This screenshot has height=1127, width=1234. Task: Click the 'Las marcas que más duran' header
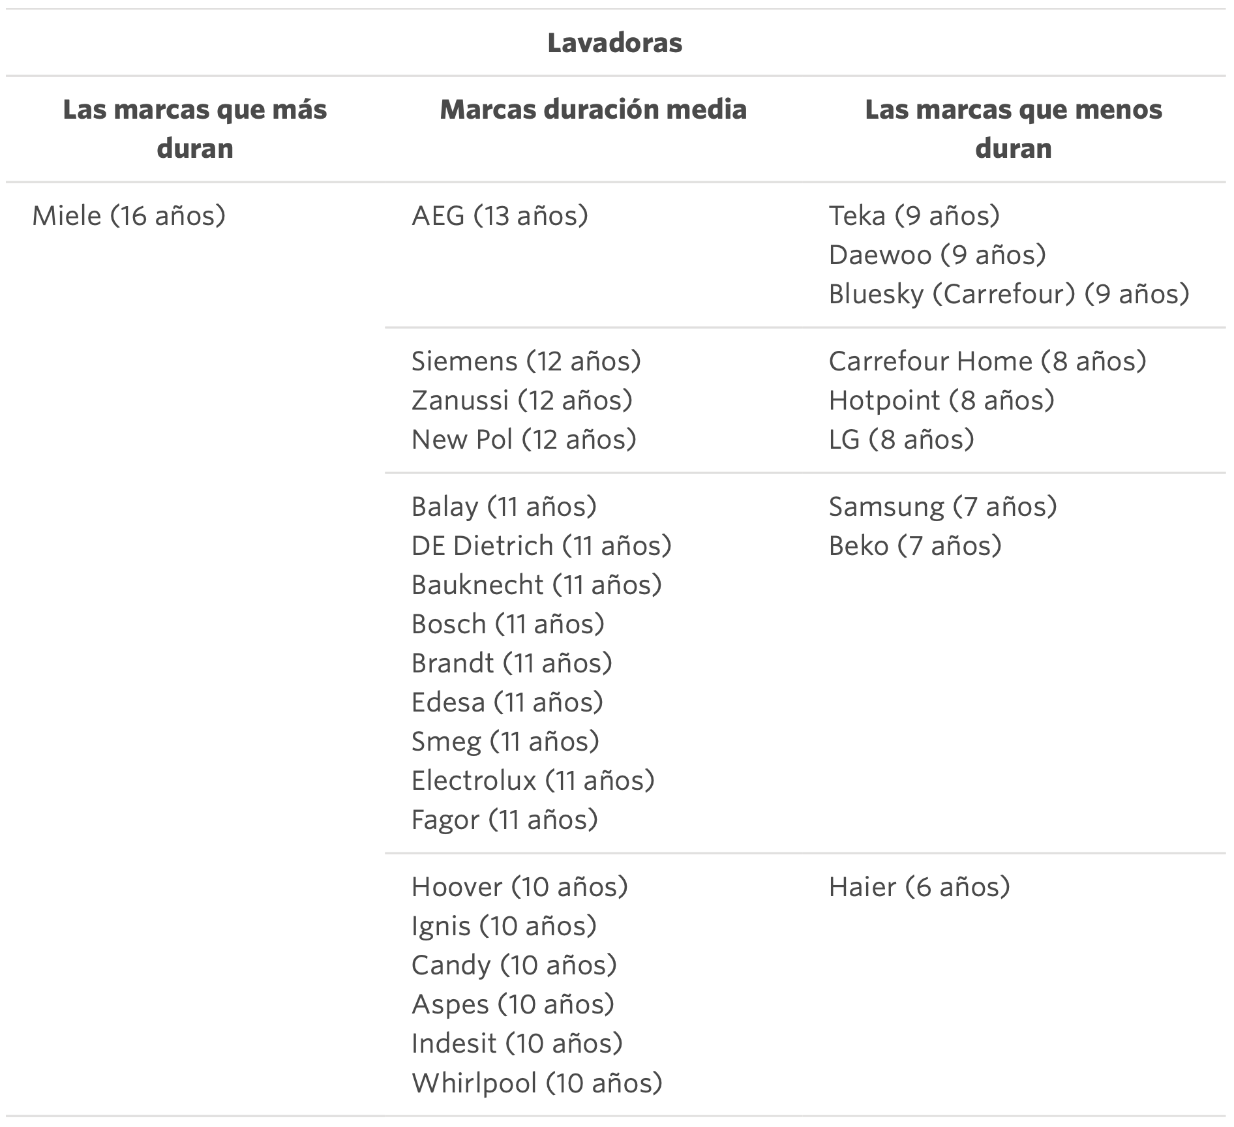tap(195, 128)
